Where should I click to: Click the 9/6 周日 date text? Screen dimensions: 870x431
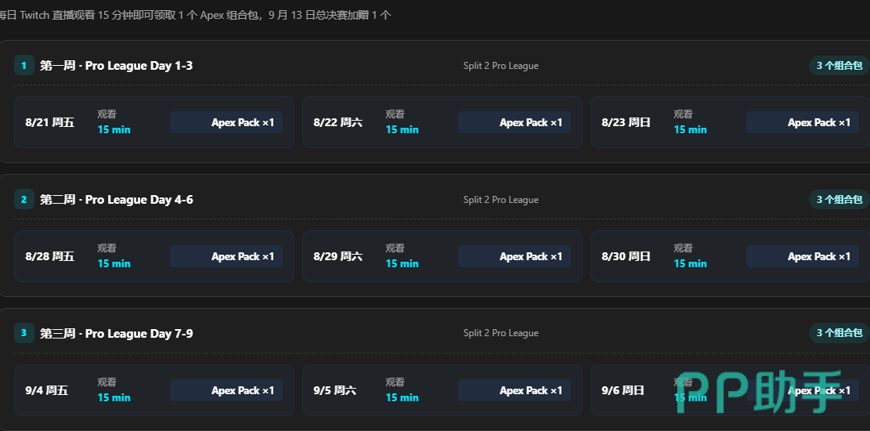[x=623, y=390]
